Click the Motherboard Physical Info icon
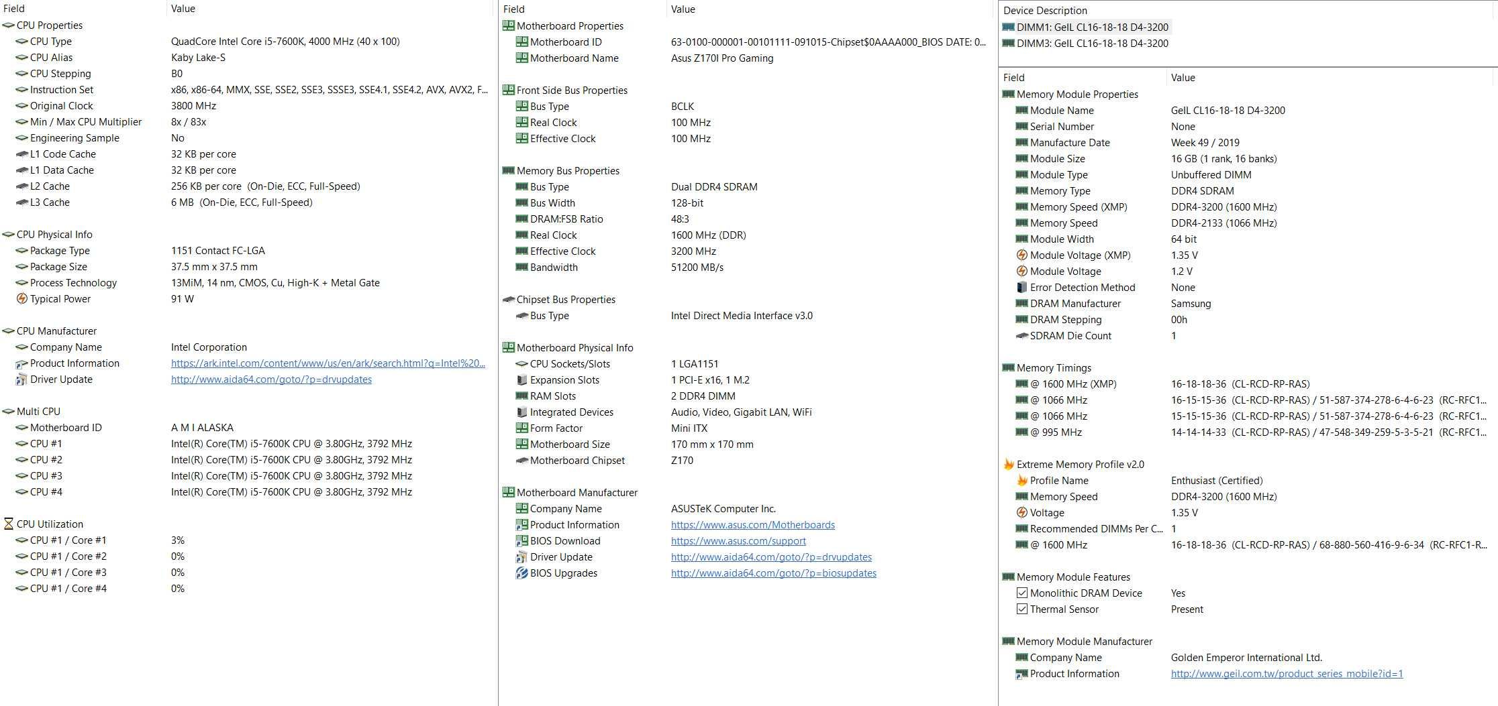The width and height of the screenshot is (1498, 706). coord(508,347)
